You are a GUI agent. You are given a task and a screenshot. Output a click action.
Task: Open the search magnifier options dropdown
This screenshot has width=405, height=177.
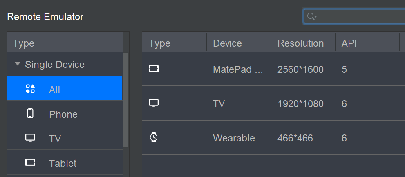tap(312, 16)
